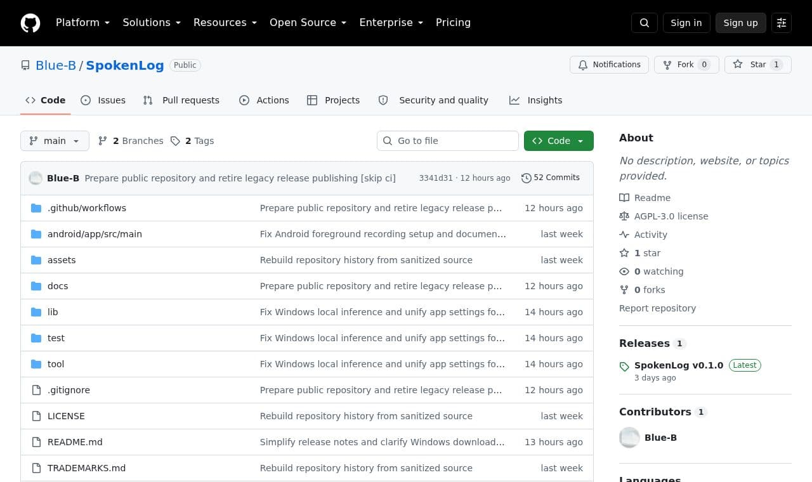Switch to the Insights tab
Viewport: 812px width, 482px height.
(535, 100)
